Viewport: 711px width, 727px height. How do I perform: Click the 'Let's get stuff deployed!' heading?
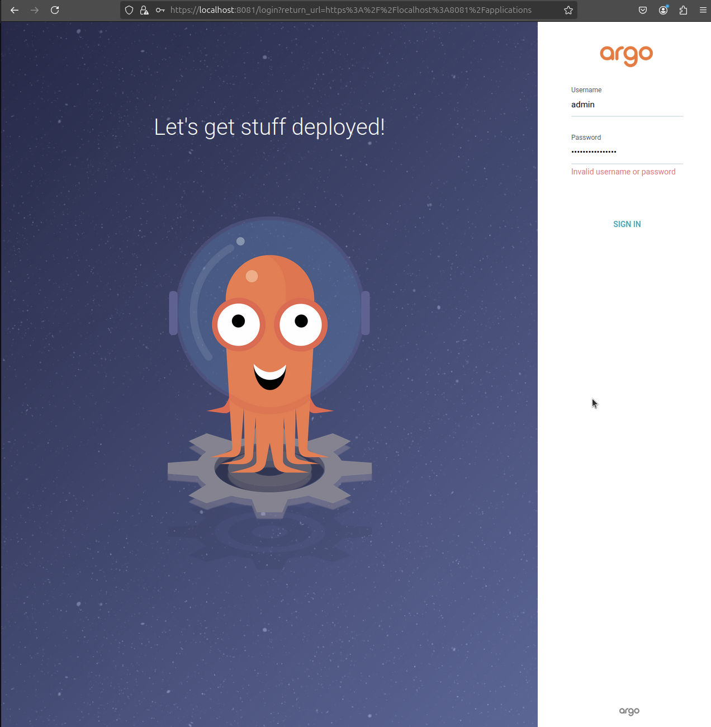click(x=269, y=128)
